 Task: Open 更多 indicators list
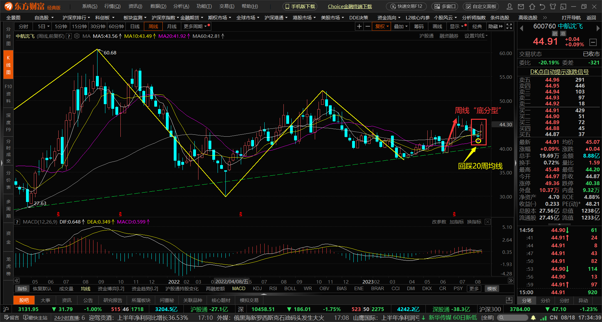(474, 289)
